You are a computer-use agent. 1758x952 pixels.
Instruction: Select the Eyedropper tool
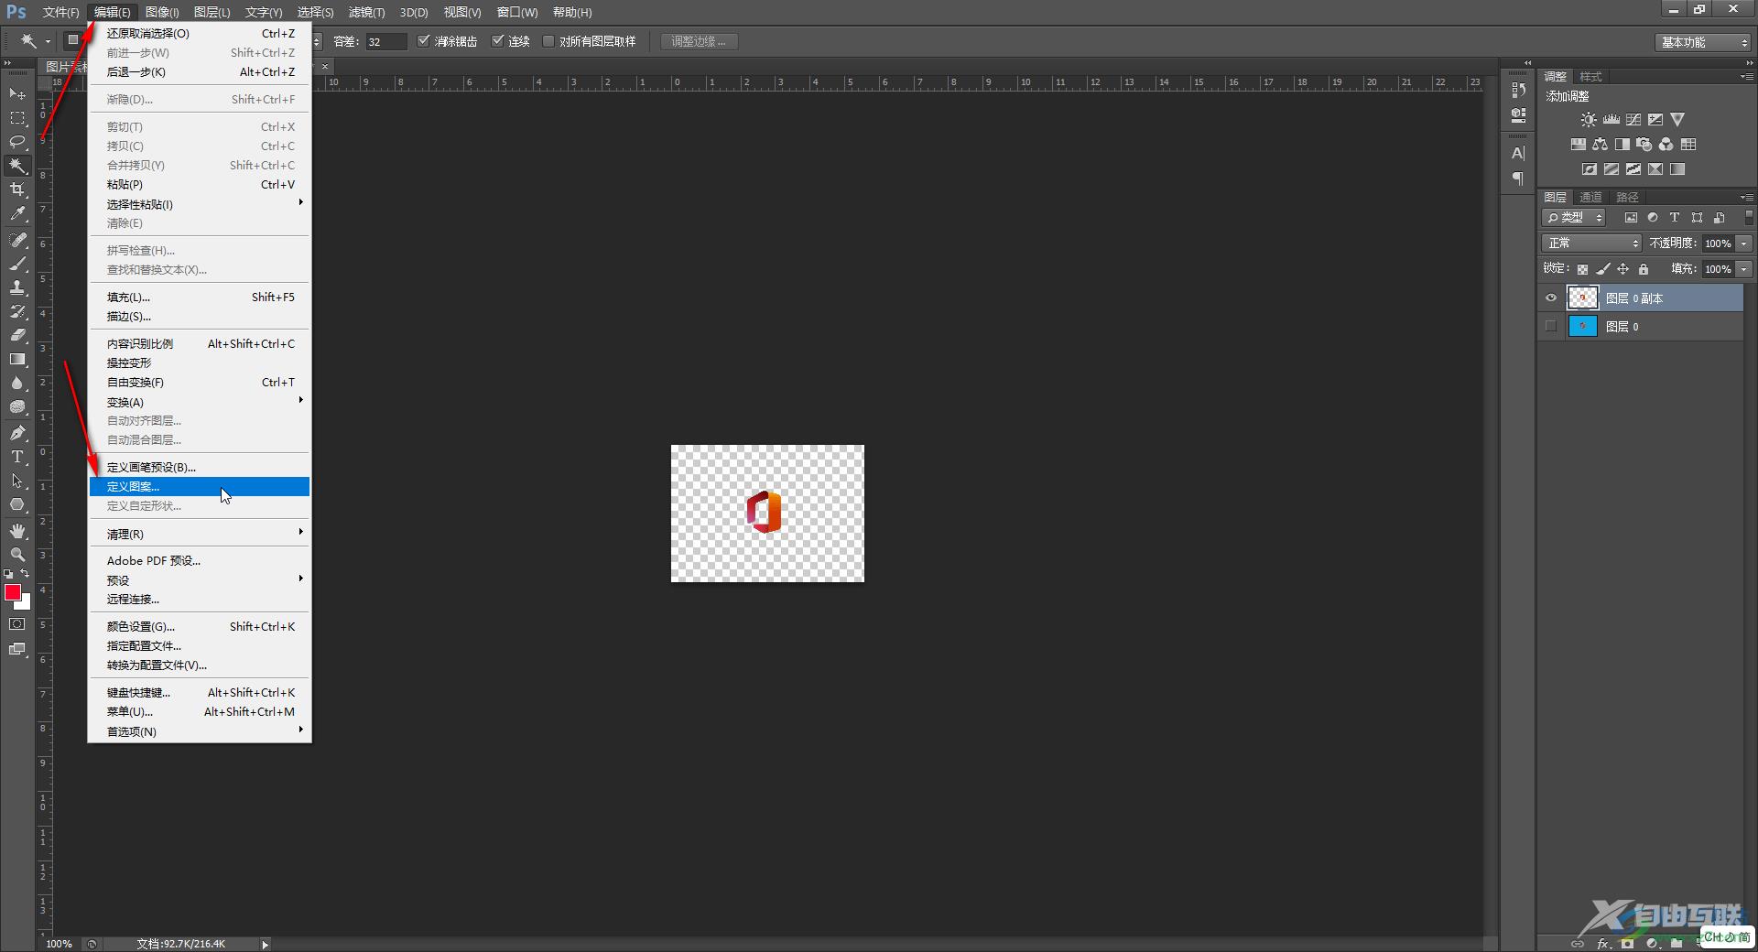coord(17,214)
